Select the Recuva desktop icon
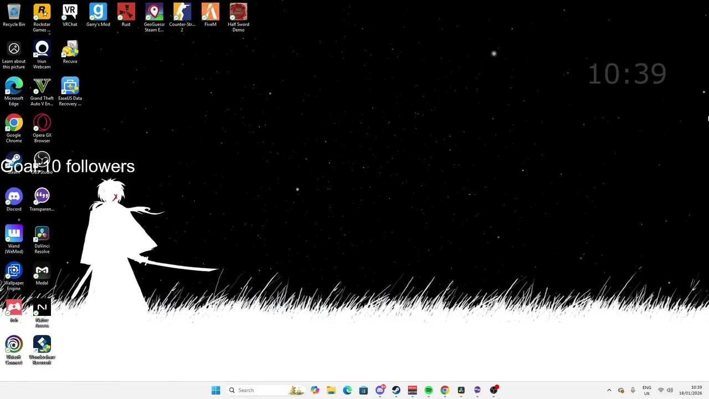Image resolution: width=709 pixels, height=399 pixels. click(x=70, y=52)
